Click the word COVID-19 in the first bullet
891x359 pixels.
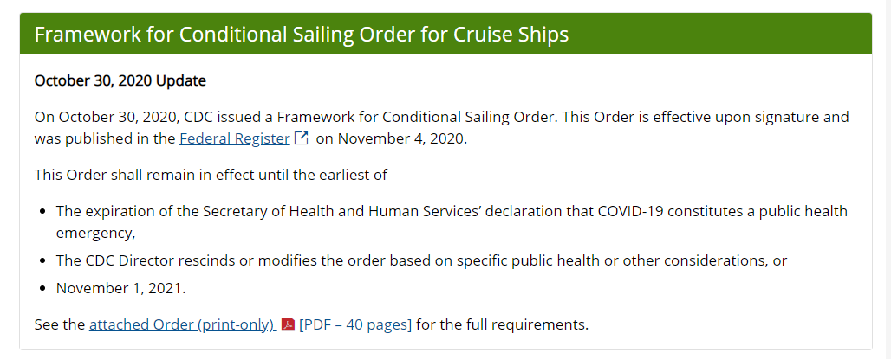click(631, 212)
